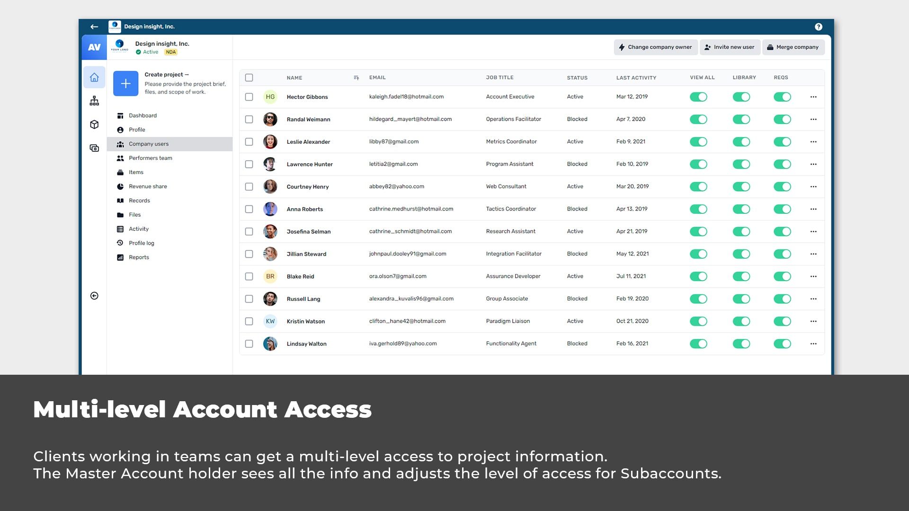
Task: Click the JOB TITLE column header
Action: coord(499,78)
